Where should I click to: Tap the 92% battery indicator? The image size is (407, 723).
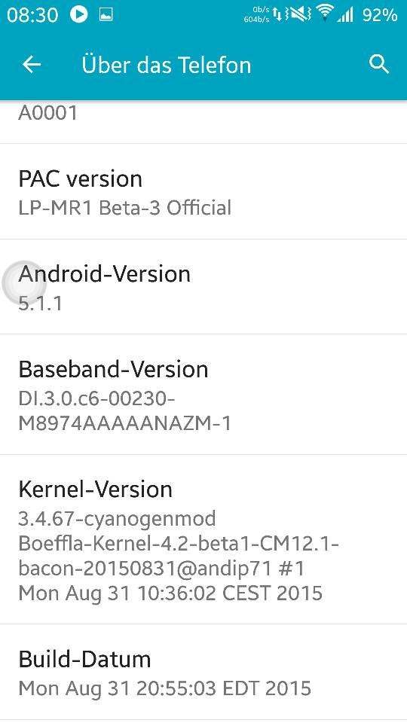(x=380, y=15)
